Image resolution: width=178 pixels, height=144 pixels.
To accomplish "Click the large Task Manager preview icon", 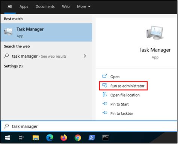I will point(155,32).
